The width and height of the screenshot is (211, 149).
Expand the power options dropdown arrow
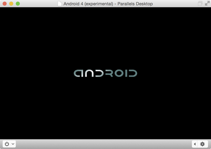[x=13, y=144]
